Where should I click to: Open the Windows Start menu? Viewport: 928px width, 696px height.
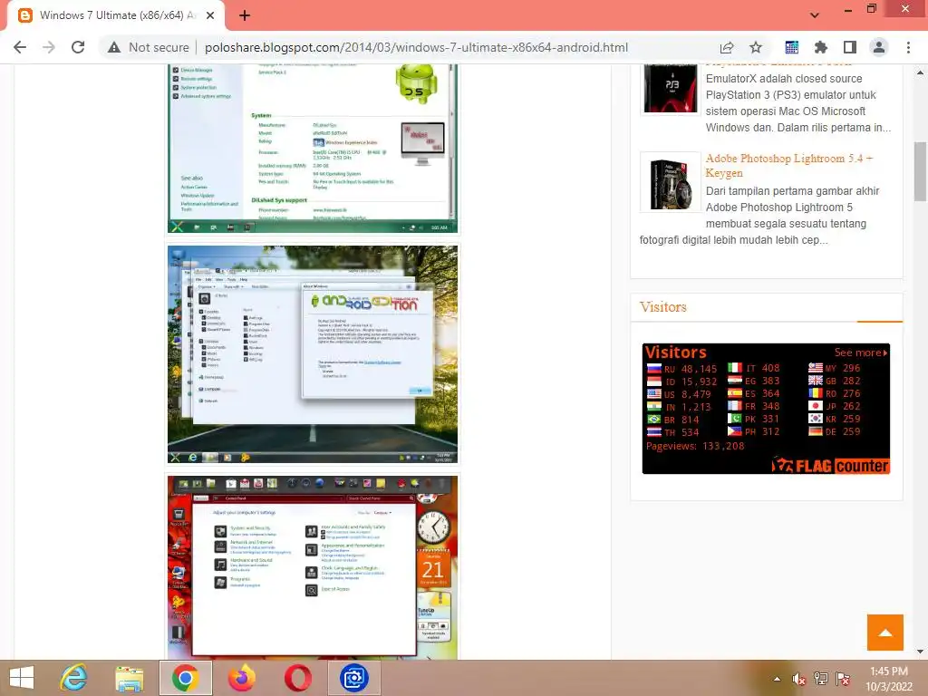(22, 678)
